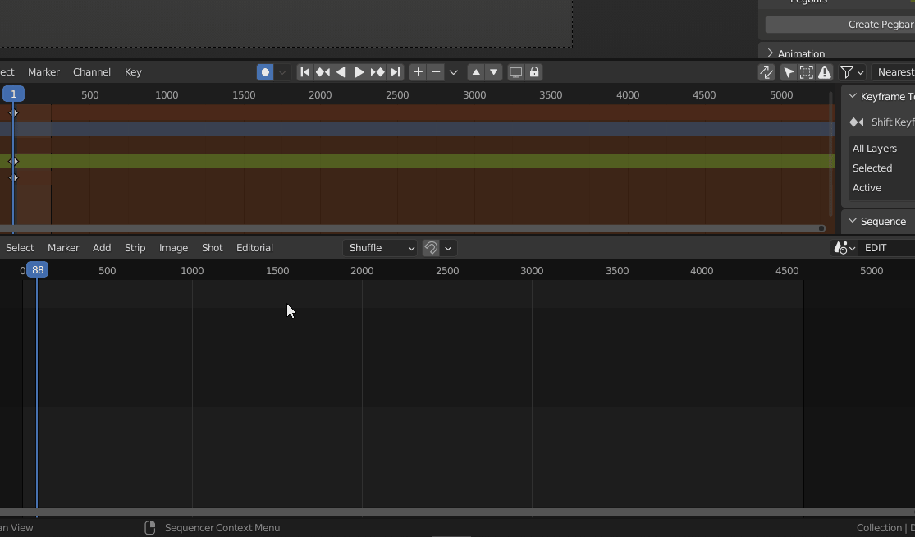Enable snapping via the magnet icon in the sequencer header
This screenshot has width=915, height=537.
coord(430,248)
